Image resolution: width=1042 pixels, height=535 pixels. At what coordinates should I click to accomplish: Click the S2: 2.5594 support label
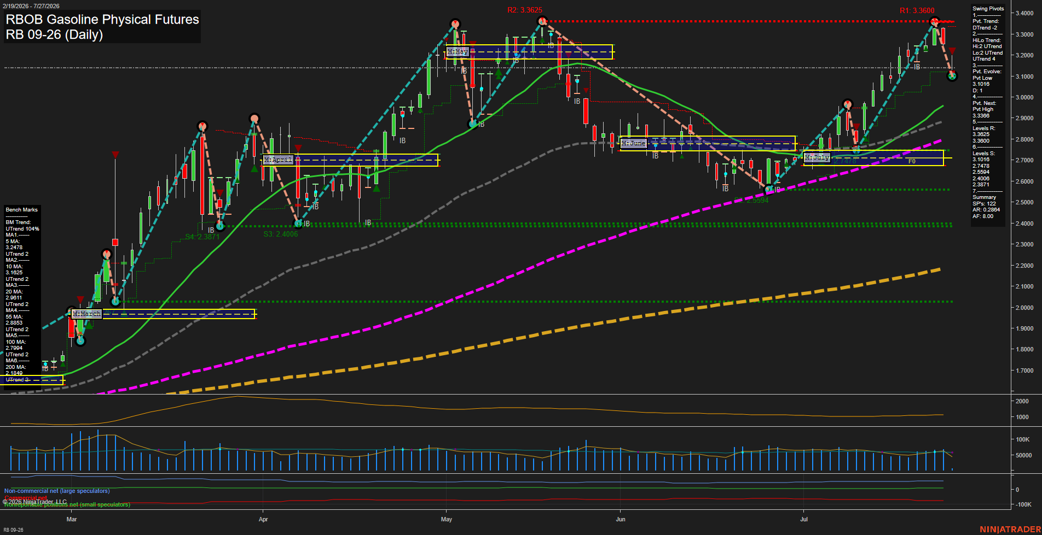(x=751, y=200)
